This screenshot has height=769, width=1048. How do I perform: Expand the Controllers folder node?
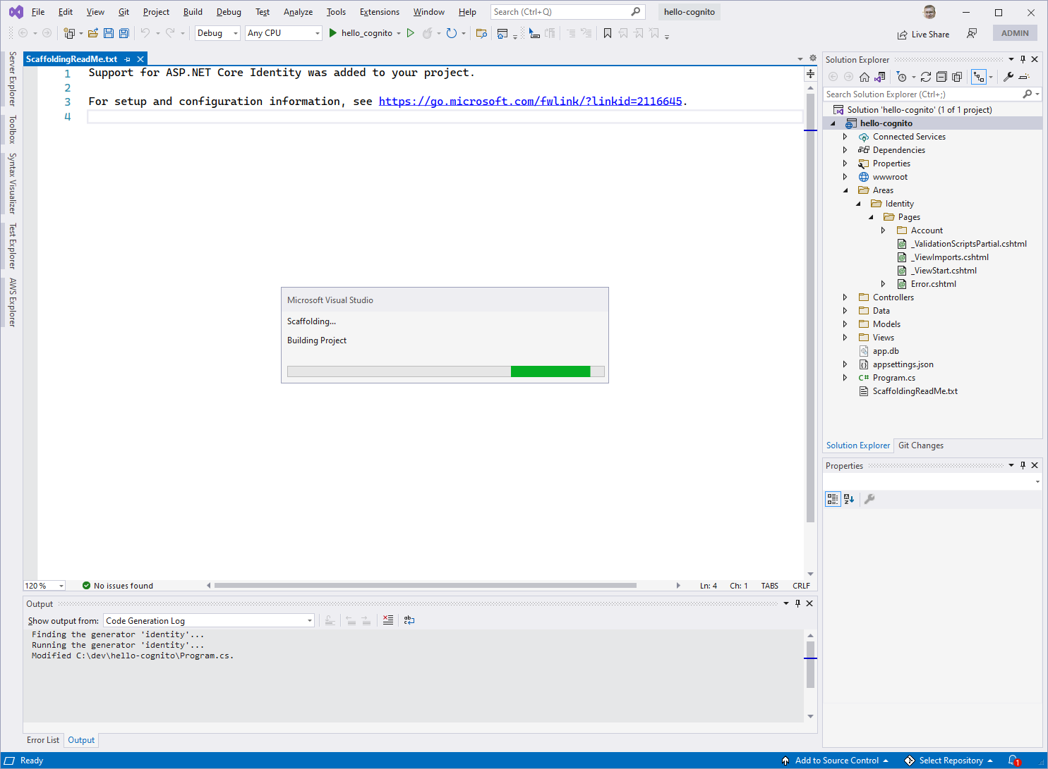[x=845, y=297]
